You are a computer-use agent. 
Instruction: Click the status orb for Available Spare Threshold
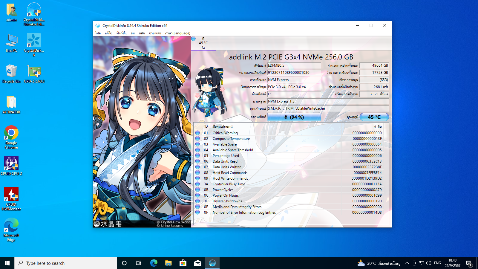point(197,150)
